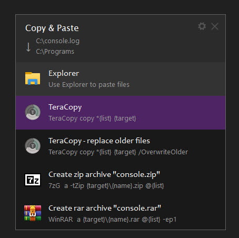Viewport: 239px width, 238px height.
Task: Choose Create rar archive "console.rar"
Action: pos(121,213)
